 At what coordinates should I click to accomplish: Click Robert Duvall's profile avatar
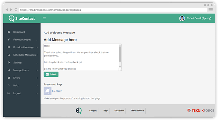point(182,18)
